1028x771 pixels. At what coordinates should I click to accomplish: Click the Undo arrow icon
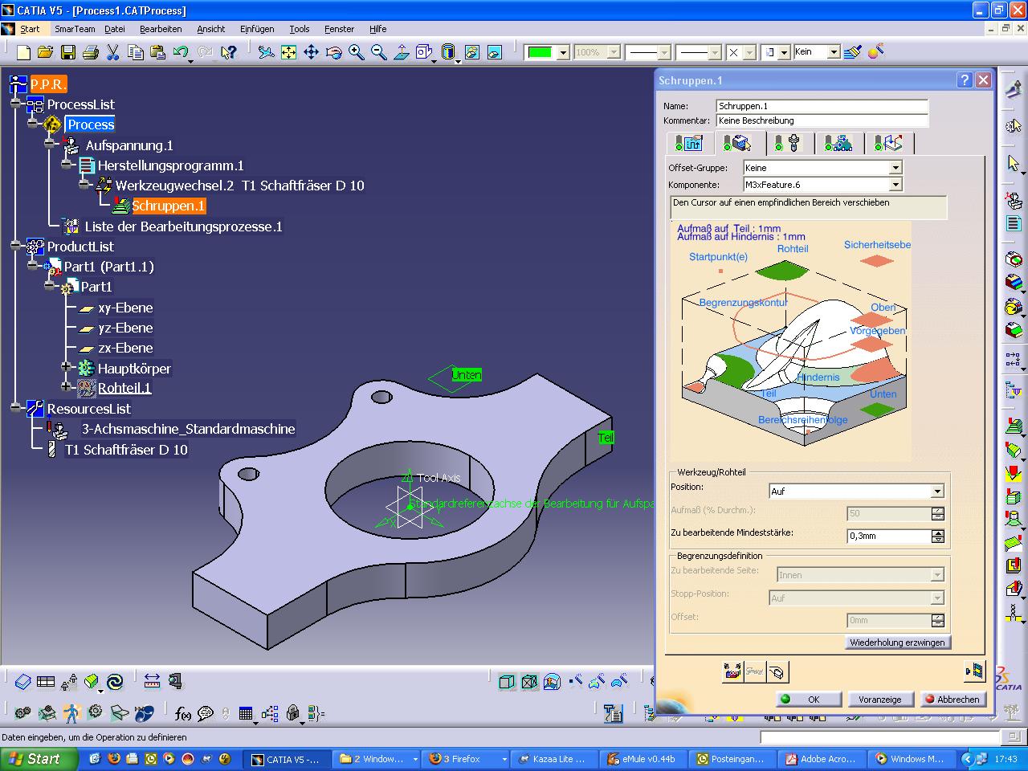(x=181, y=52)
